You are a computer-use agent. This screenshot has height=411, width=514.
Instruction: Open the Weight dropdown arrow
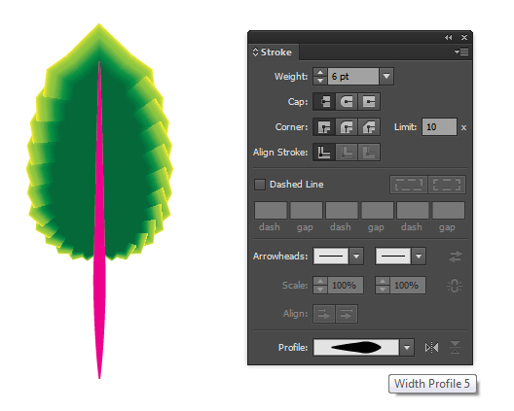386,76
